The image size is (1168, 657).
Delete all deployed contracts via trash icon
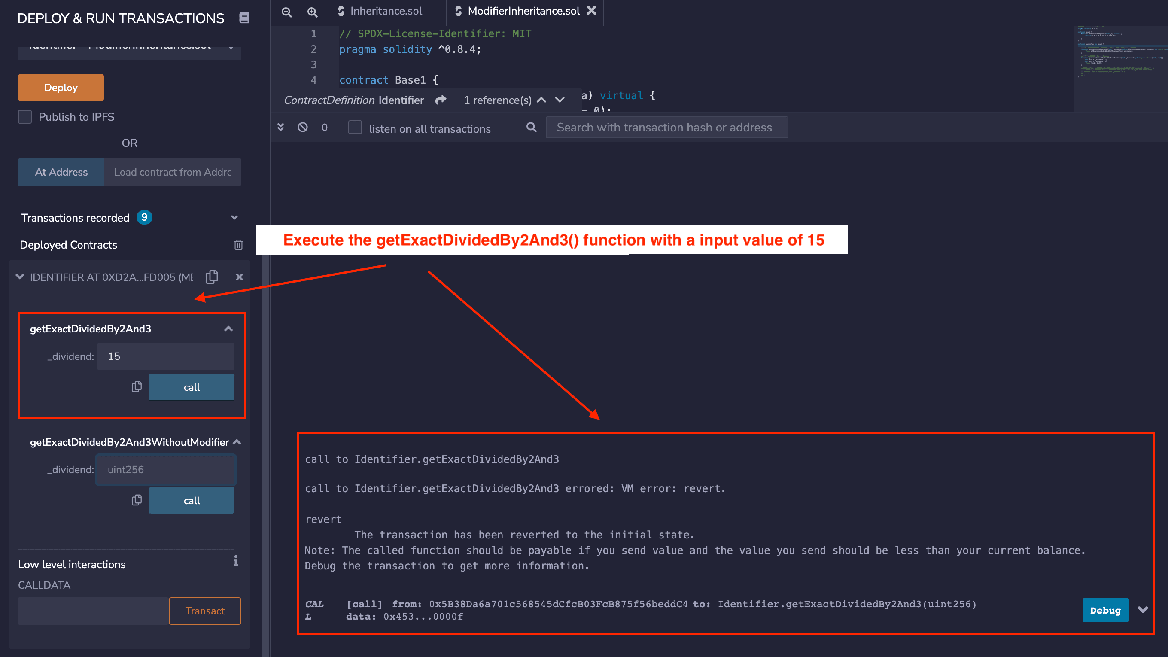(x=238, y=245)
